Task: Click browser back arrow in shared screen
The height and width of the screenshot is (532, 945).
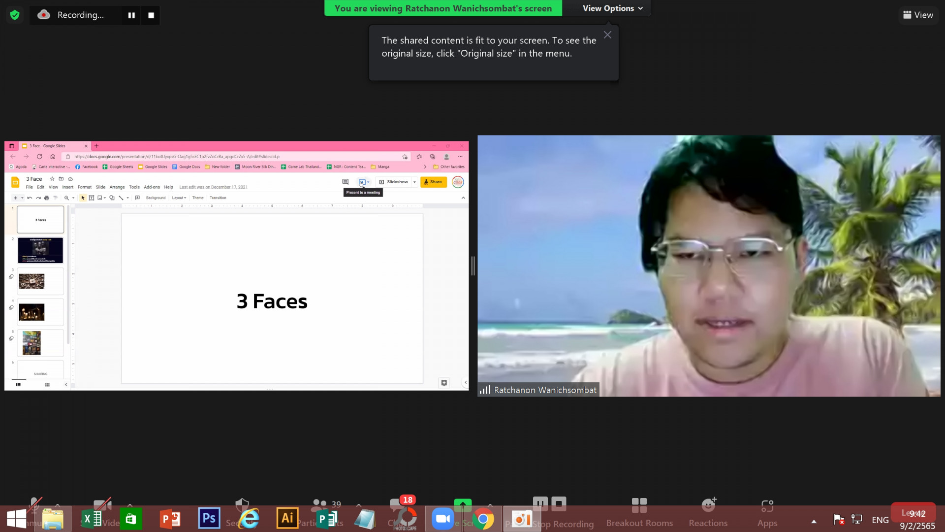Action: pyautogui.click(x=13, y=157)
